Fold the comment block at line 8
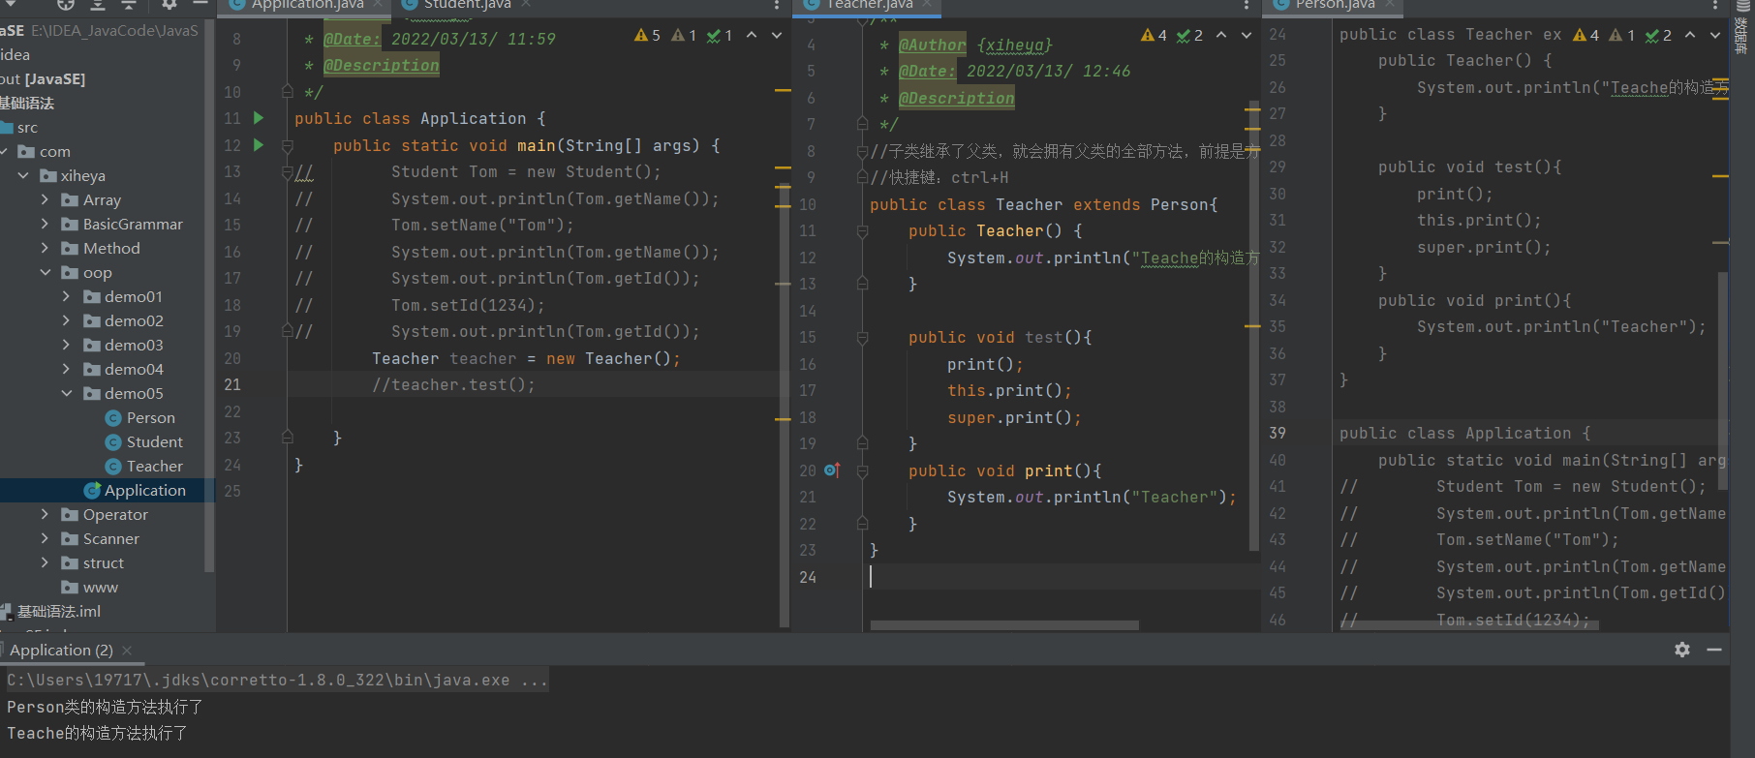The height and width of the screenshot is (758, 1755). (x=862, y=152)
